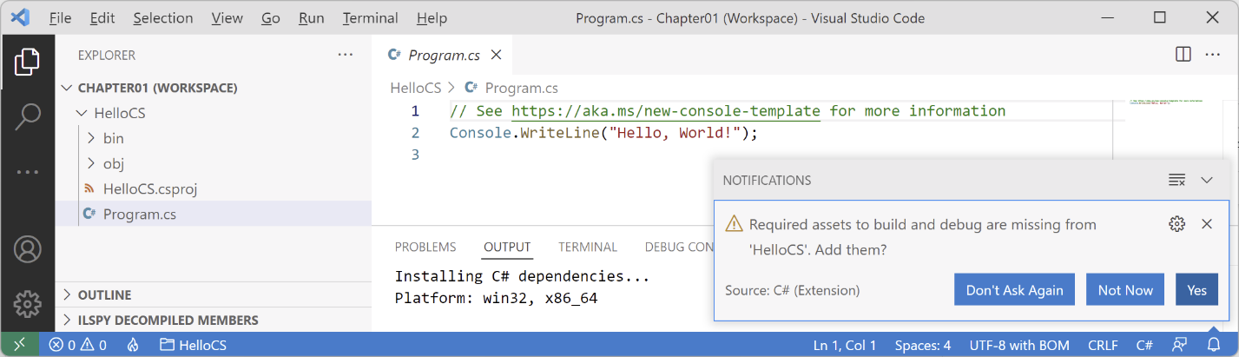Show additional views ellipsis in activity bar
The width and height of the screenshot is (1239, 357).
[27, 172]
